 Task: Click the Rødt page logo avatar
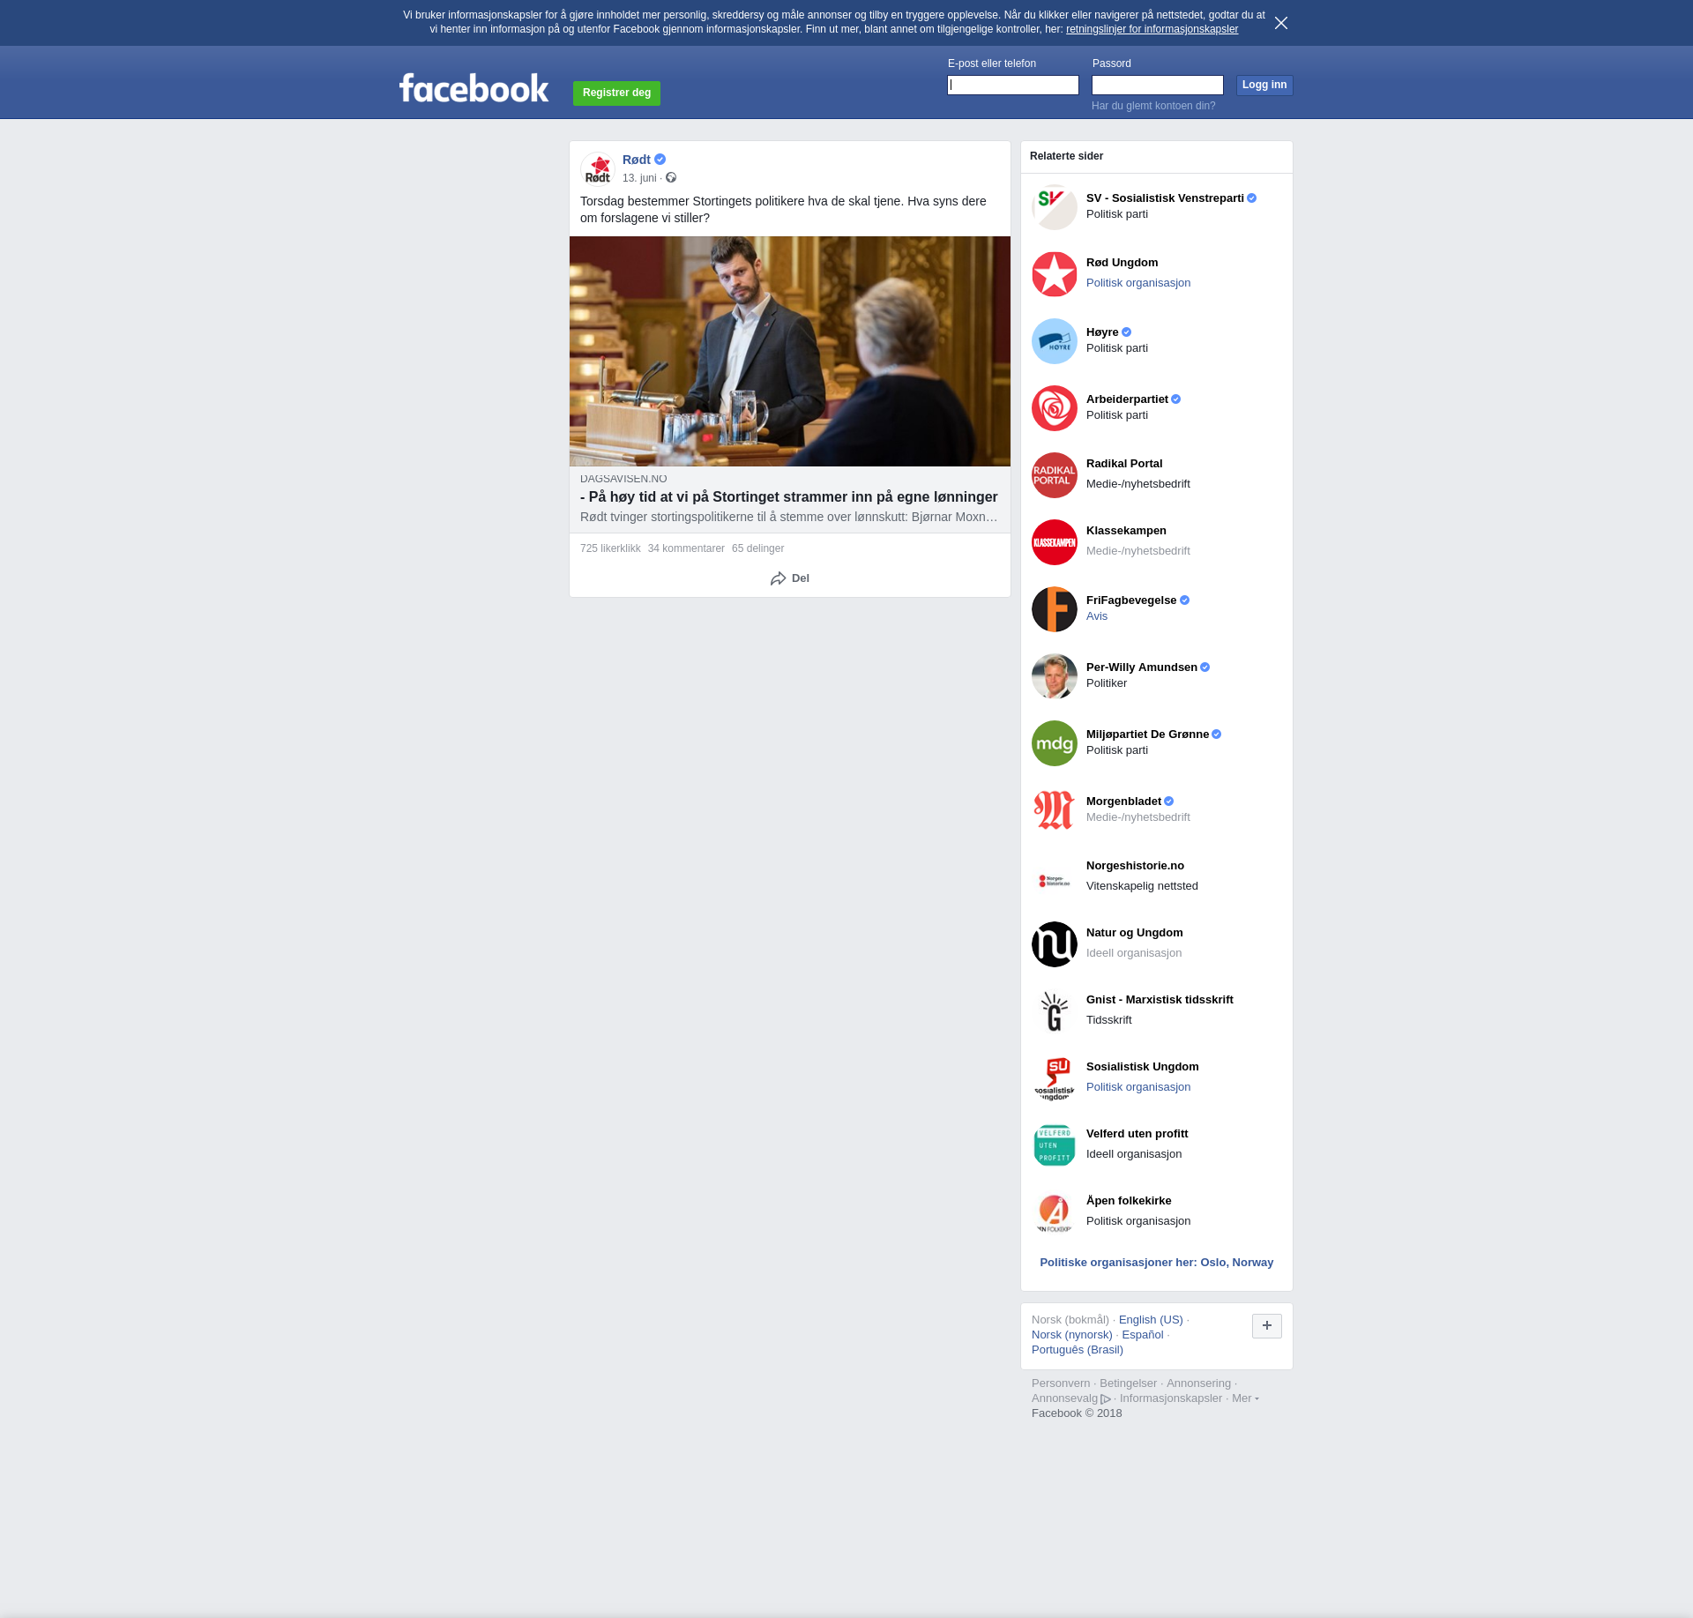(x=598, y=168)
